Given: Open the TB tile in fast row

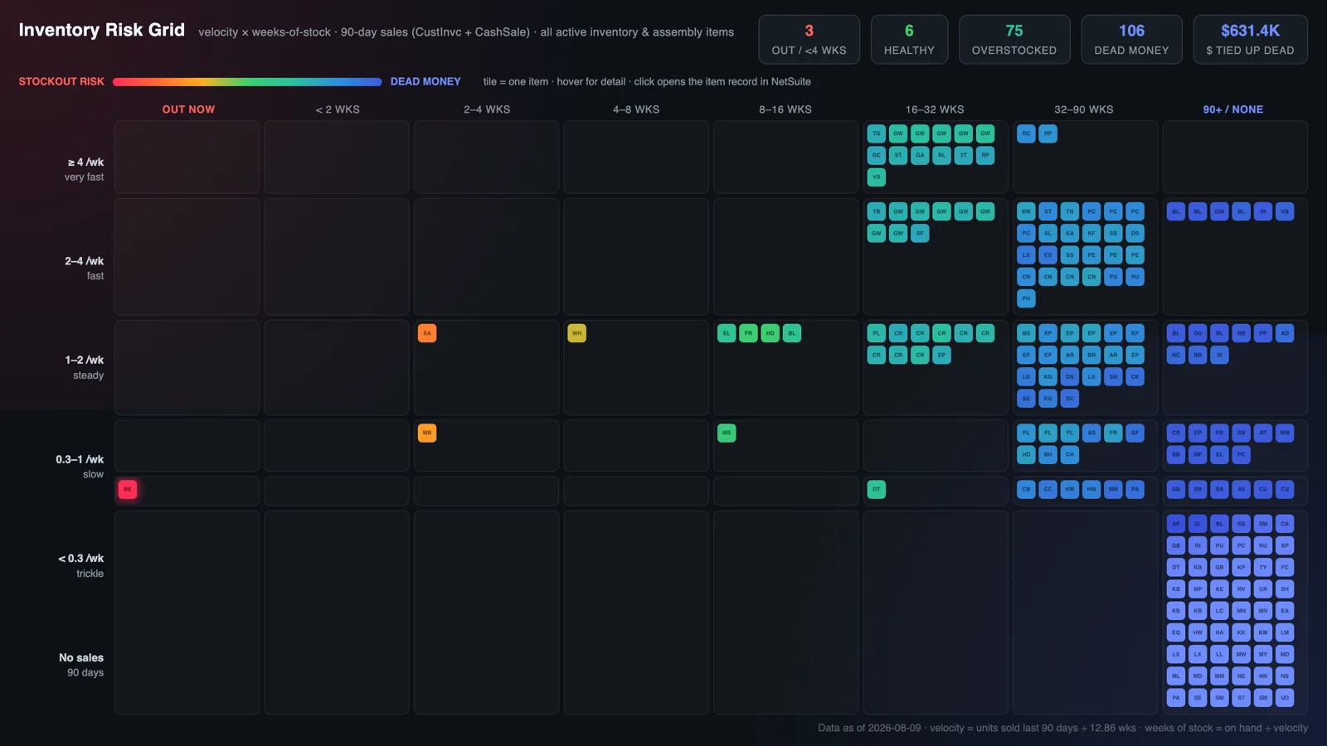Looking at the screenshot, I should pyautogui.click(x=877, y=211).
